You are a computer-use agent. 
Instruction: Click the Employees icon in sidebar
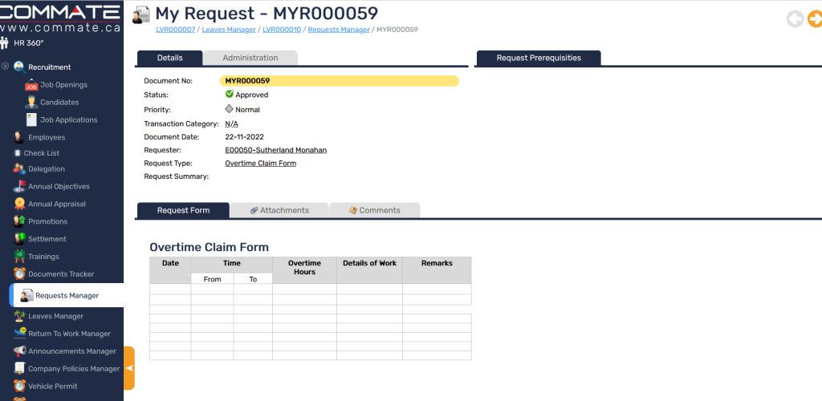(x=19, y=137)
